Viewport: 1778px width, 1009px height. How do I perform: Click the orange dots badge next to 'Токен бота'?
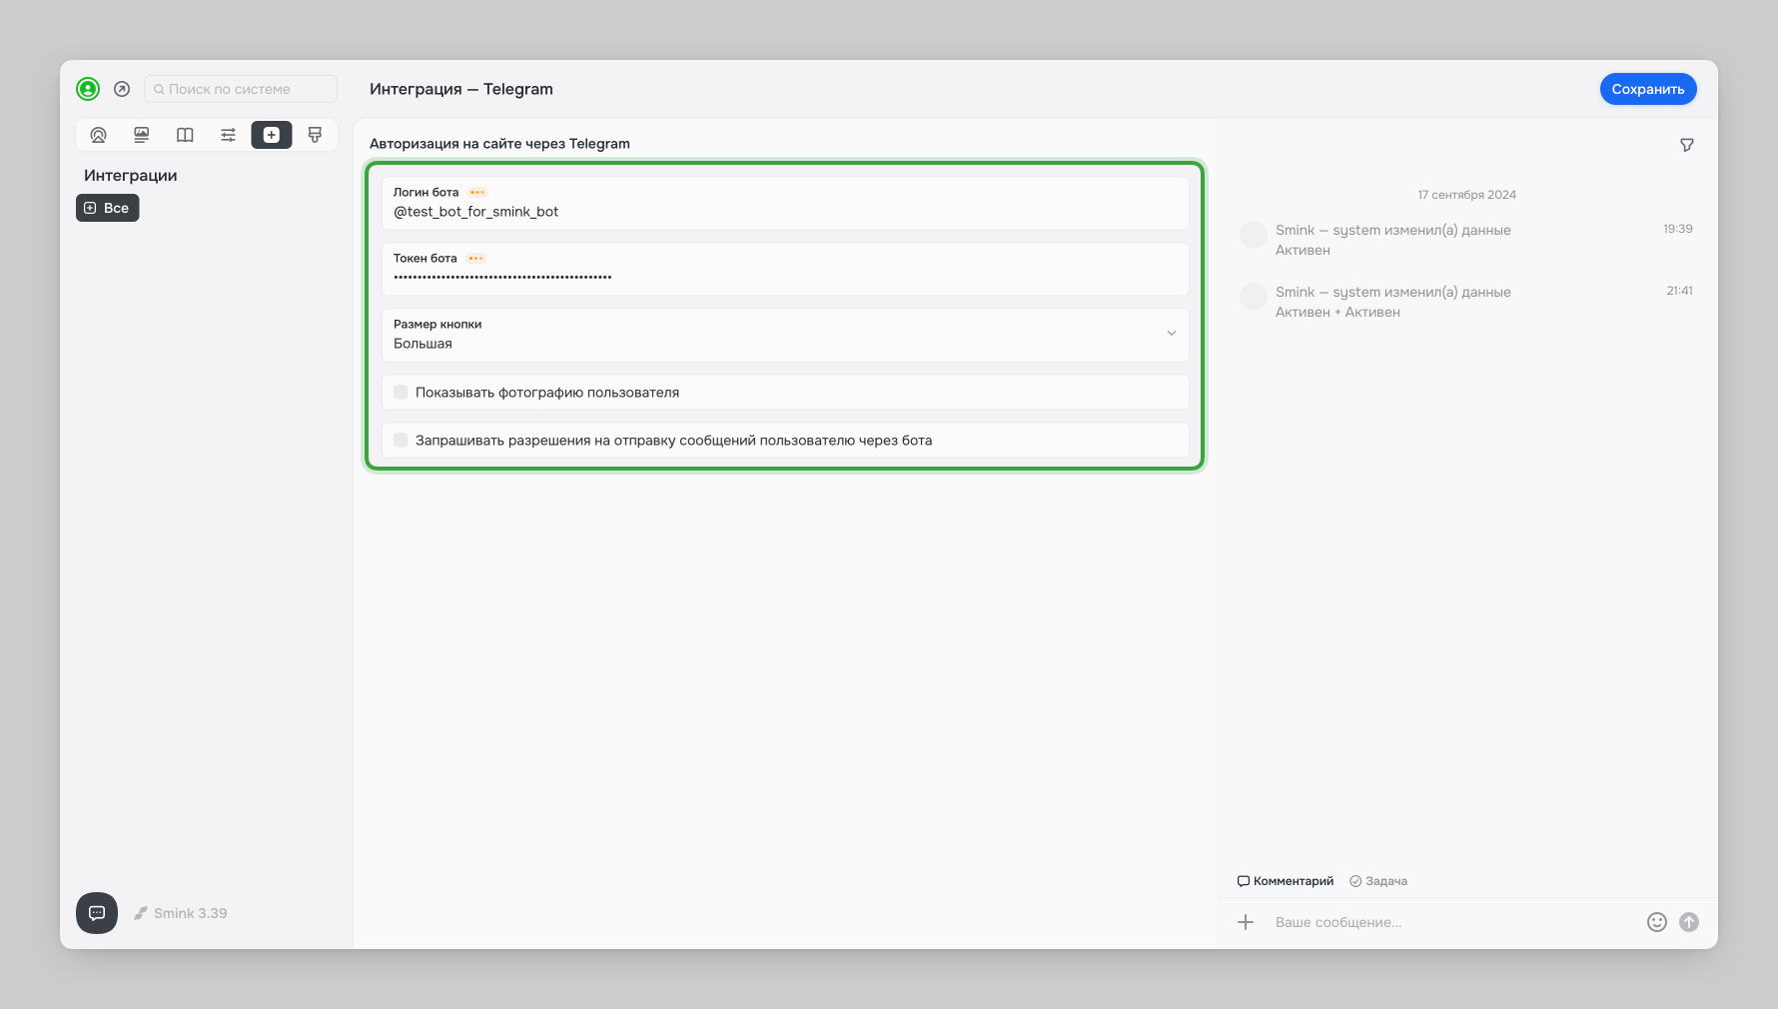pyautogui.click(x=475, y=258)
